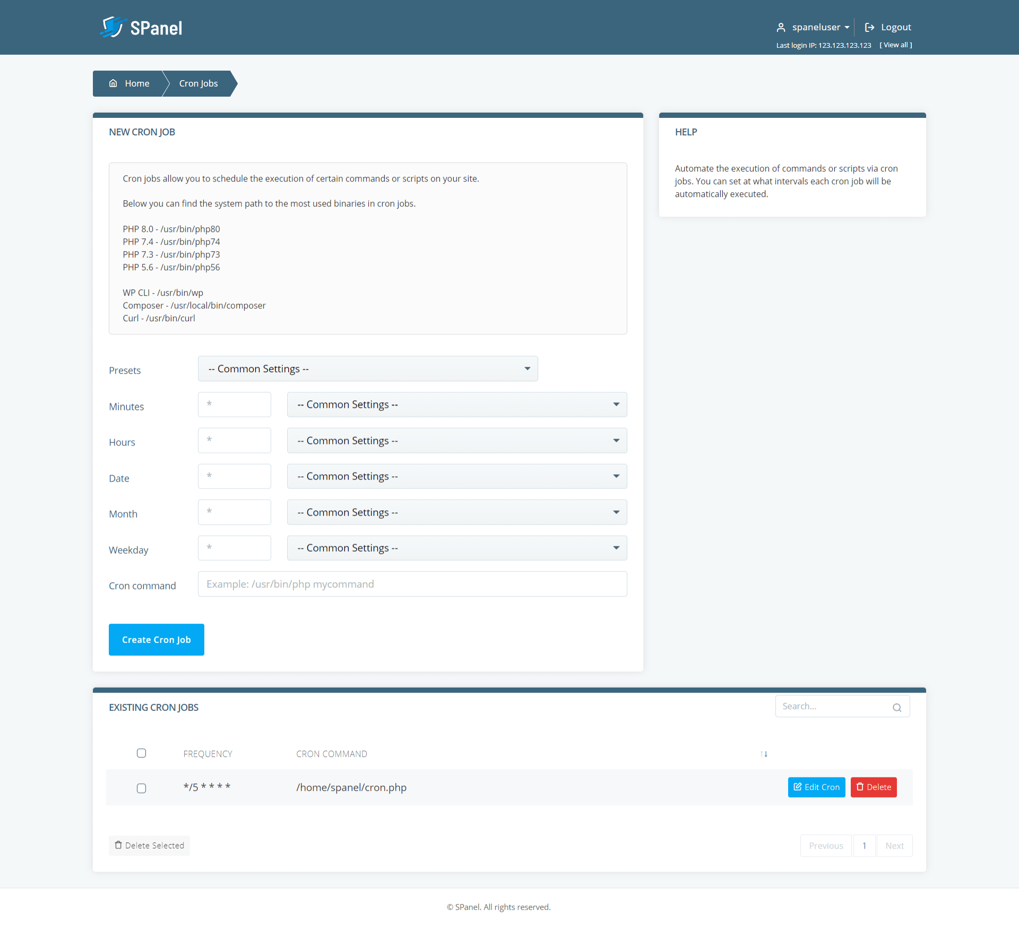Viewport: 1019px width, 926px height.
Task: Click the Next pagination control
Action: click(894, 844)
